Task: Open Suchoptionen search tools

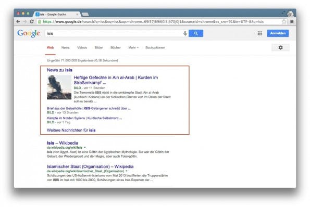Action: (155, 47)
